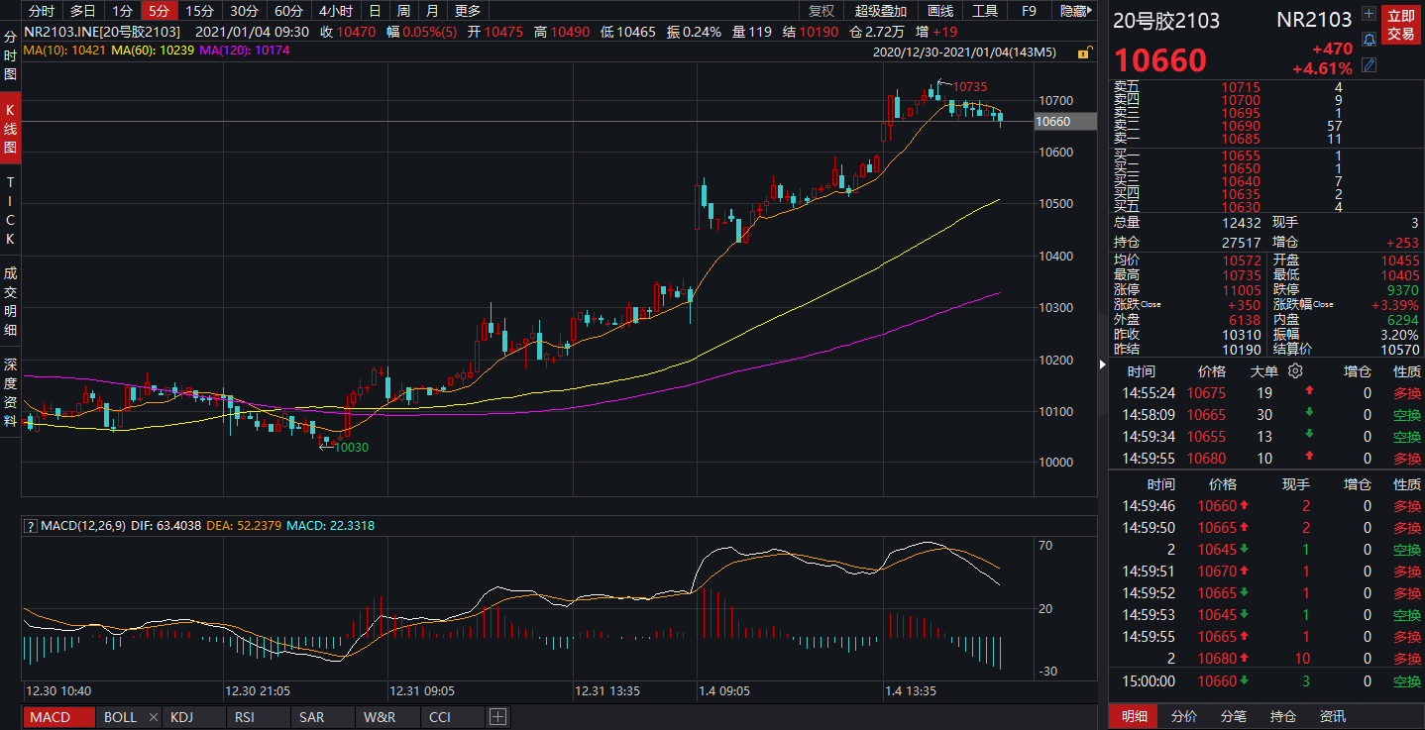The height and width of the screenshot is (730, 1425).
Task: Set a price alert with bell icon
Action: pyautogui.click(x=1369, y=40)
